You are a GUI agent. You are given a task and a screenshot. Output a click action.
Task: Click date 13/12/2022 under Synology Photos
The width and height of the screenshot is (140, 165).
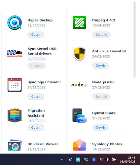coord(101,149)
